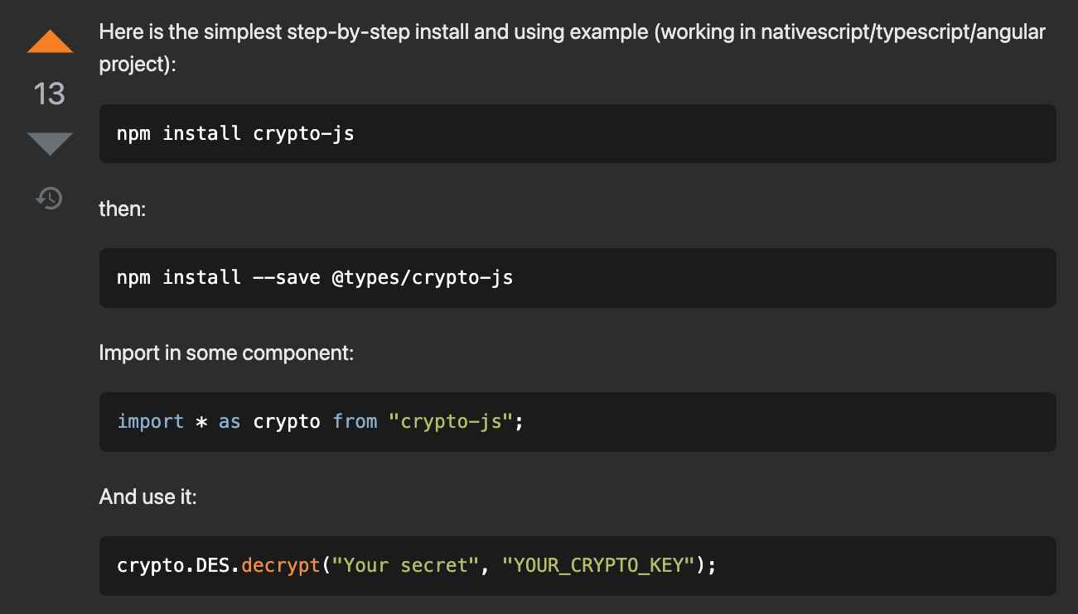Viewport: 1078px width, 614px height.
Task: Open the revision history for this answer
Action: pos(49,198)
